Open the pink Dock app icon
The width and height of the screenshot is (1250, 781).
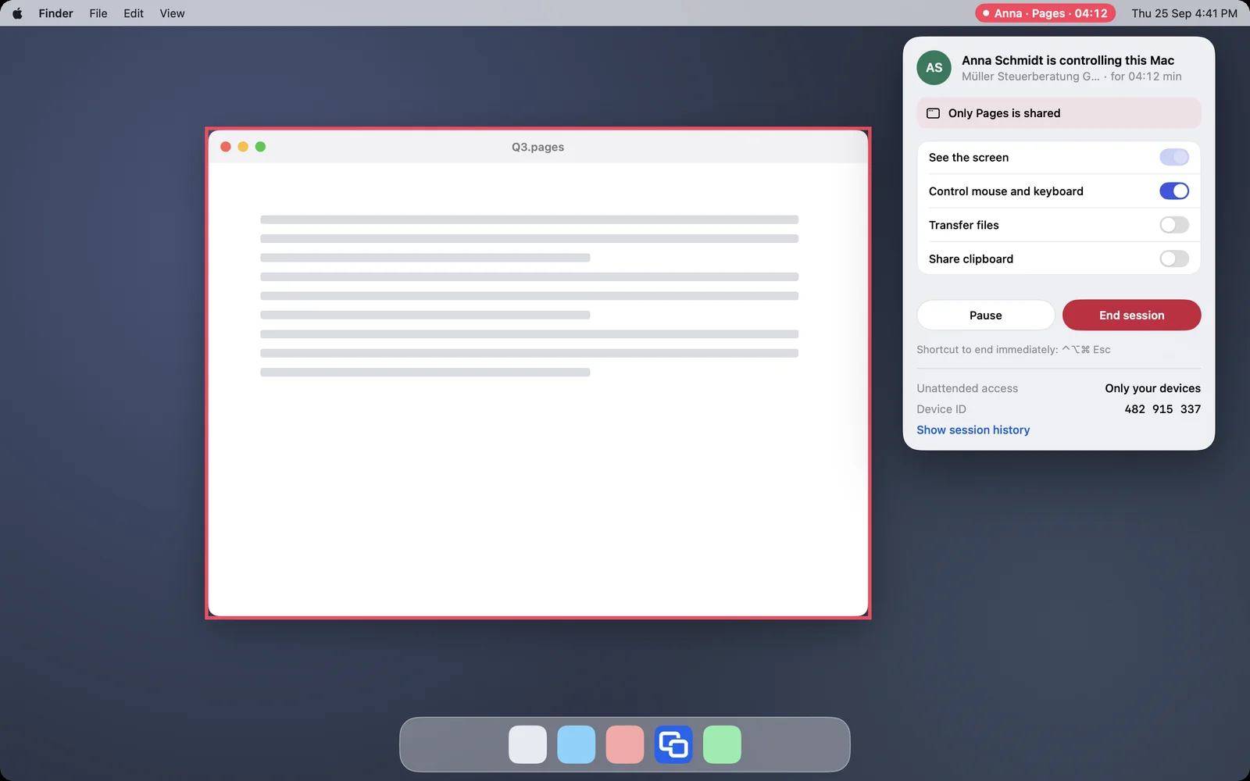point(625,744)
